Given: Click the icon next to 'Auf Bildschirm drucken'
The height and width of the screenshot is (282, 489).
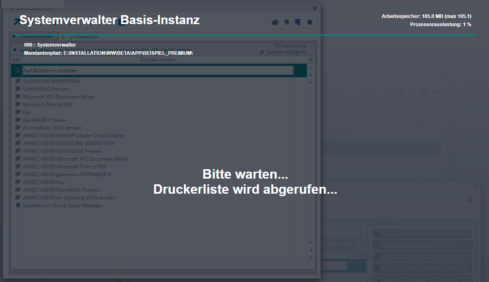Looking at the screenshot, I should pos(18,70).
